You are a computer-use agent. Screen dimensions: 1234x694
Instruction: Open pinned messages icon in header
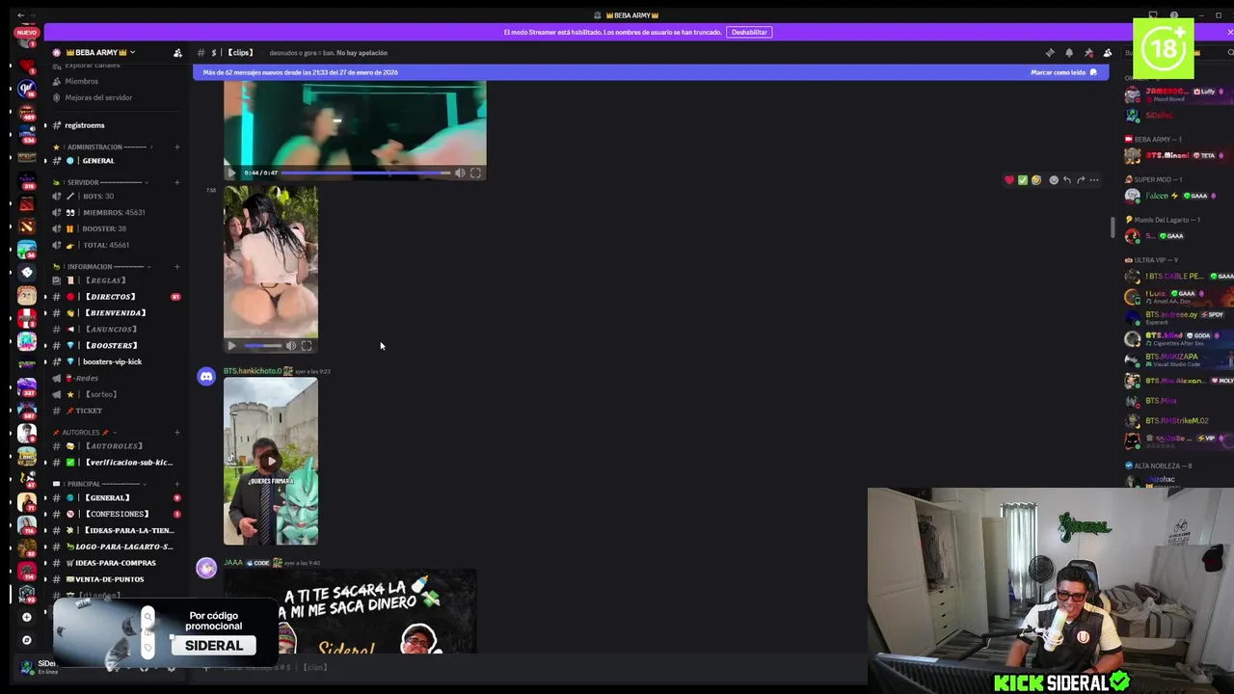tap(1088, 53)
